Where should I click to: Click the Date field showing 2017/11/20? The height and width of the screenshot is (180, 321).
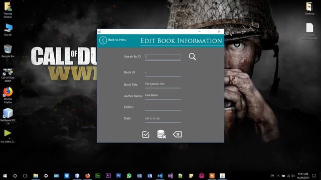pos(163,118)
